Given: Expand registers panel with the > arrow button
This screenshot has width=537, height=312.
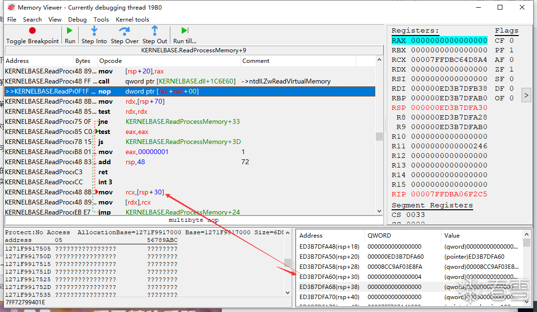Looking at the screenshot, I should pyautogui.click(x=526, y=95).
